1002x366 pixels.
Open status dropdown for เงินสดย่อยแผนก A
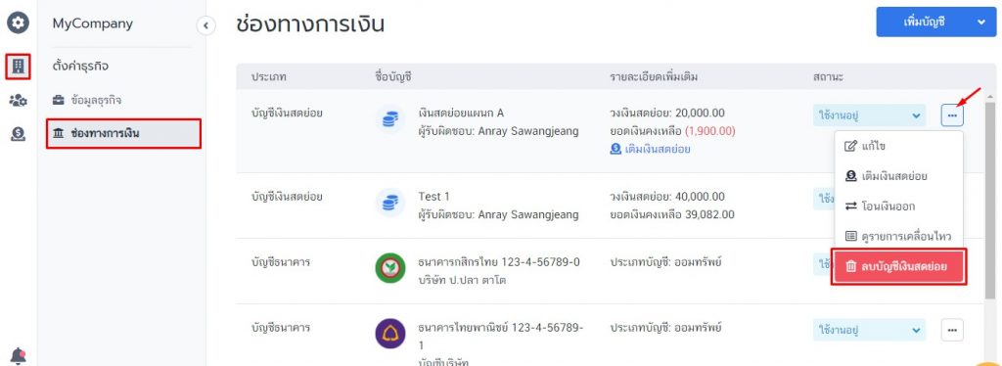[x=870, y=115]
